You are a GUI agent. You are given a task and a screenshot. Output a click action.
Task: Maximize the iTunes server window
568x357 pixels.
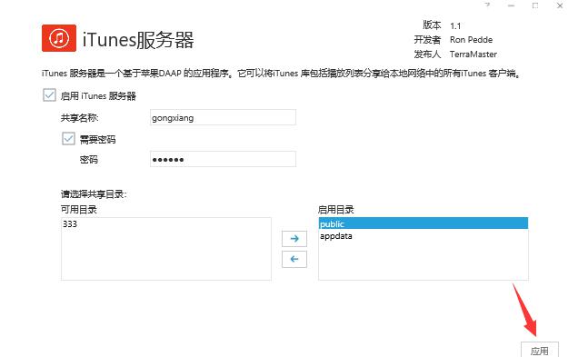pos(535,5)
